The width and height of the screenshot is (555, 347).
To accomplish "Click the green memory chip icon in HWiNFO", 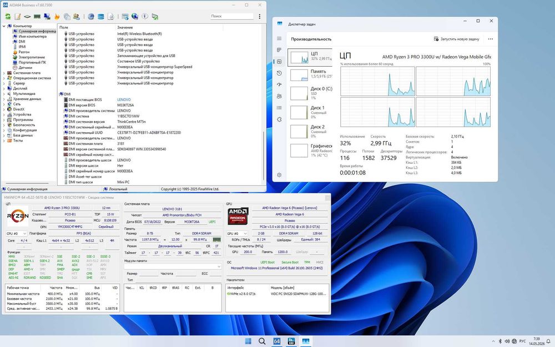I will 216,240.
